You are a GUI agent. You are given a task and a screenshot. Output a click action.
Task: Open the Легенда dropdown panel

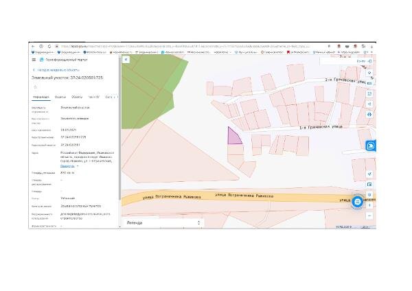pyautogui.click(x=163, y=223)
